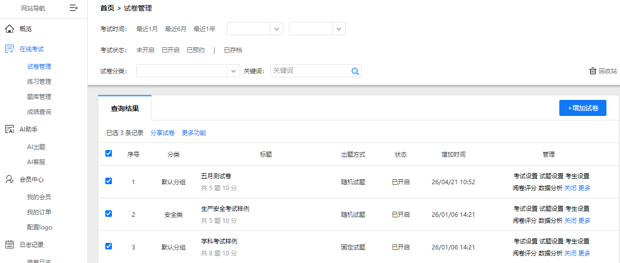Open AI出题 in the sidebar
Image resolution: width=620 pixels, height=263 pixels.
[37, 147]
